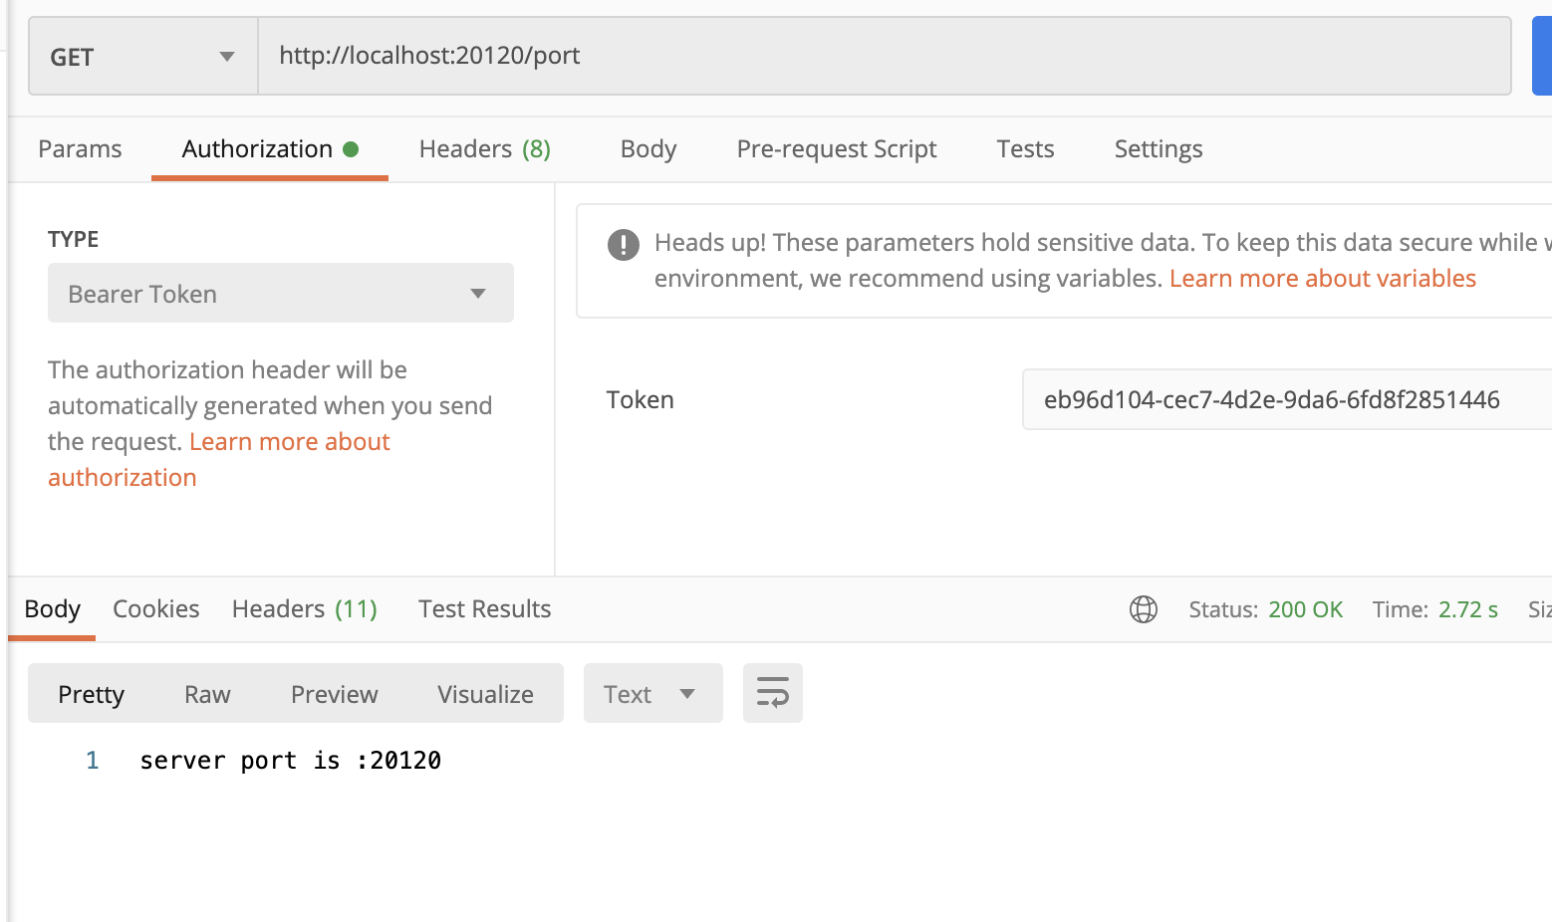Switch to the Pre-request Script tab
Image resolution: width=1552 pixels, height=922 pixels.
point(836,148)
